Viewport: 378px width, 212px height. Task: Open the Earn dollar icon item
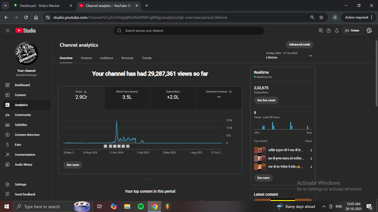click(8, 145)
